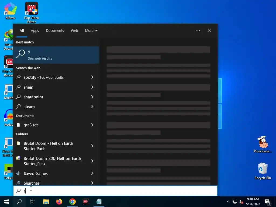
Task: Click the large best match search icon
Action: [x=20, y=54]
